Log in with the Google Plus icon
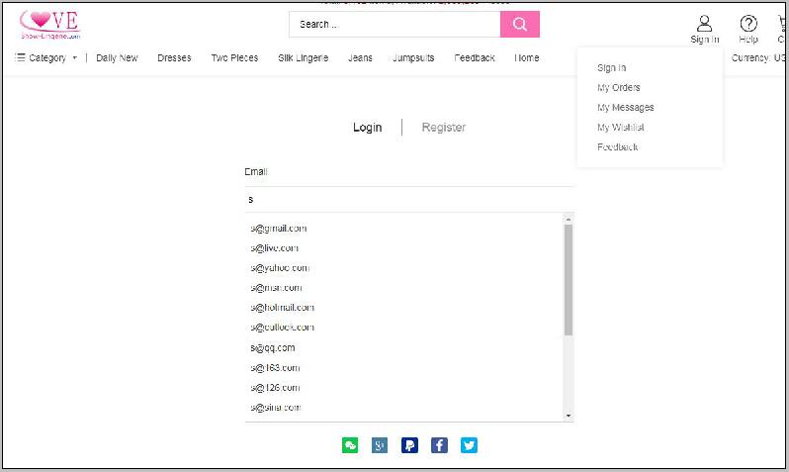This screenshot has height=472, width=789. pos(380,445)
